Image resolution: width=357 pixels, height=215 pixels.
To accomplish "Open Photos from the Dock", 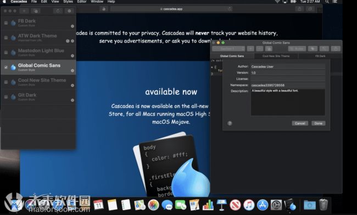I will click(153, 205).
